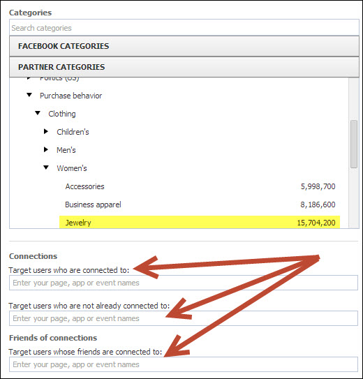Image resolution: width=363 pixels, height=379 pixels.
Task: Open the PARTNER CATEGORIES section header
Action: click(x=184, y=67)
